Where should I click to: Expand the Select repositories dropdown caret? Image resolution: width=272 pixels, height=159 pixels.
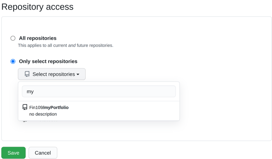point(78,74)
